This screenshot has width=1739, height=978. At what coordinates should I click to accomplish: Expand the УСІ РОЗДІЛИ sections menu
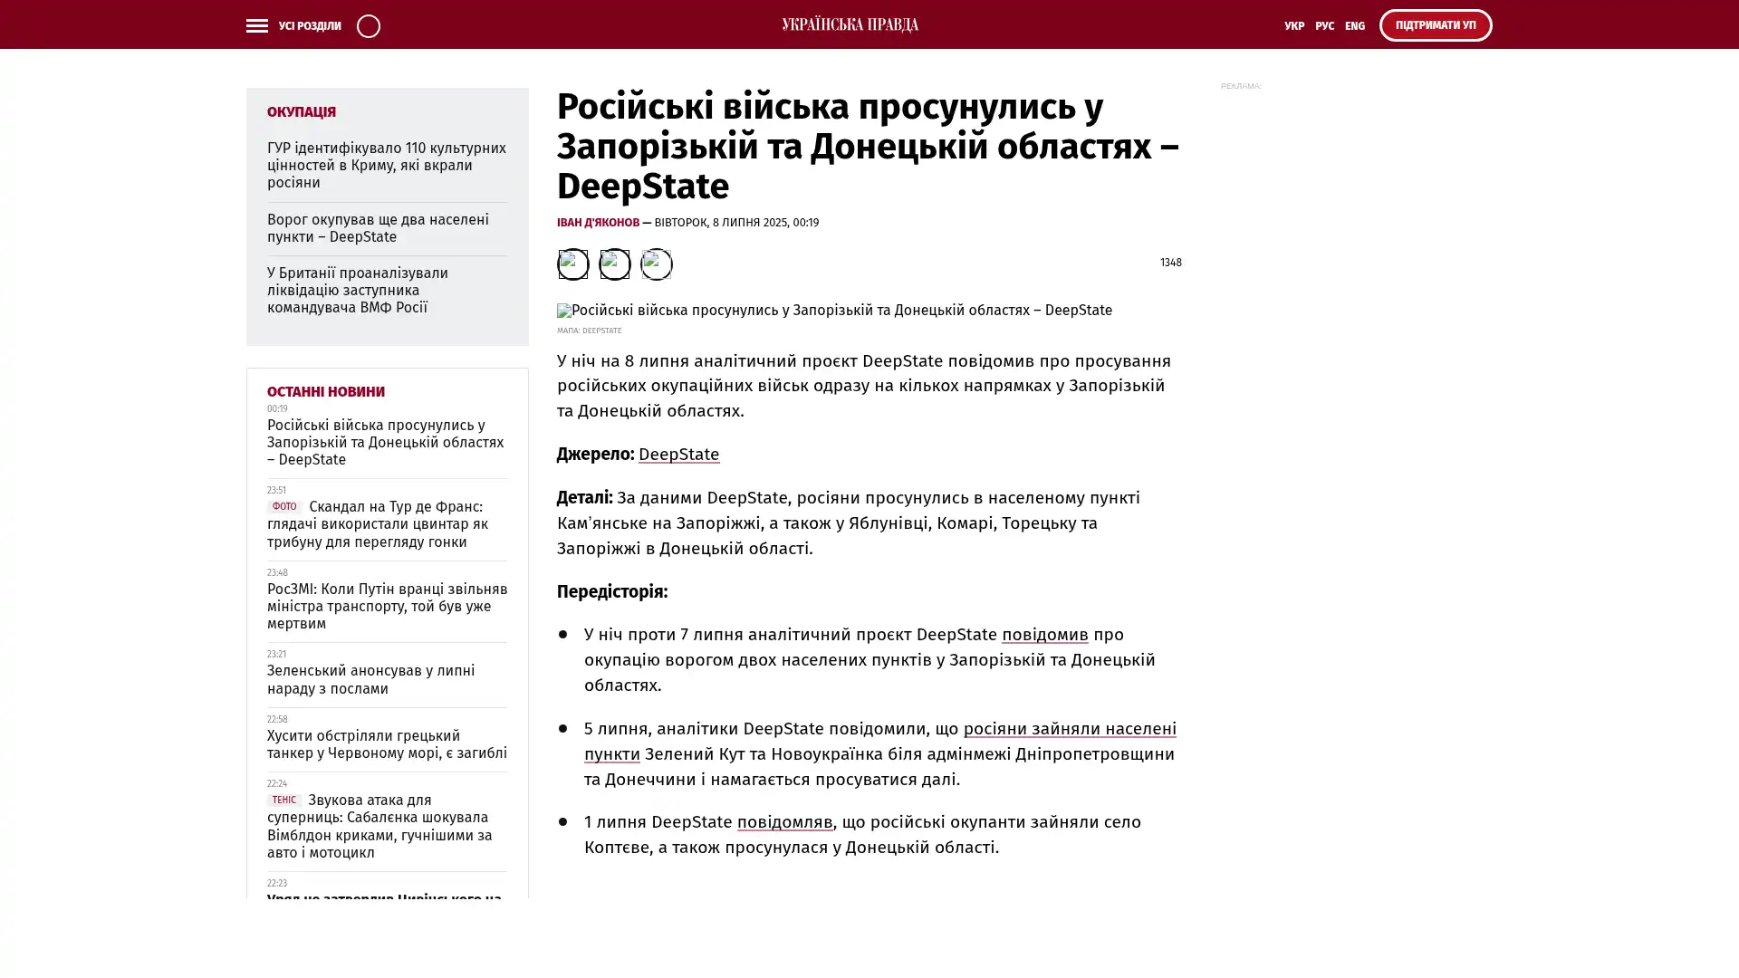309,26
